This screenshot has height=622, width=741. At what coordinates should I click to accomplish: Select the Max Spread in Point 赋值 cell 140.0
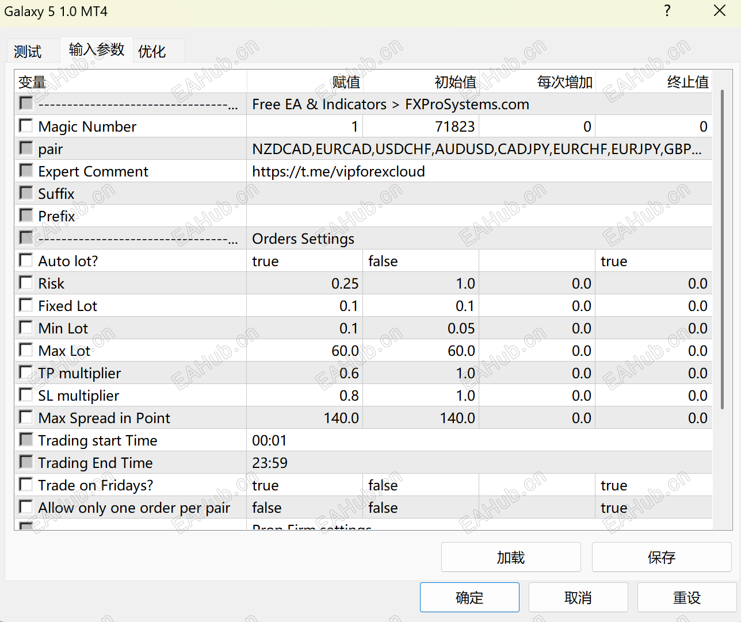(x=305, y=418)
